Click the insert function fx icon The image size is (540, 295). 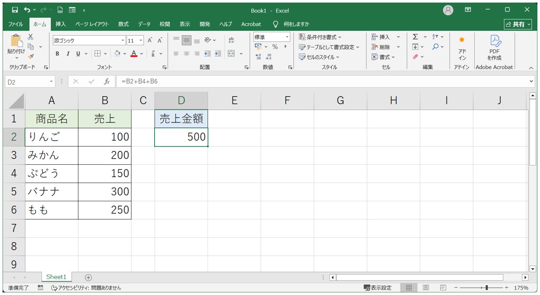(107, 81)
